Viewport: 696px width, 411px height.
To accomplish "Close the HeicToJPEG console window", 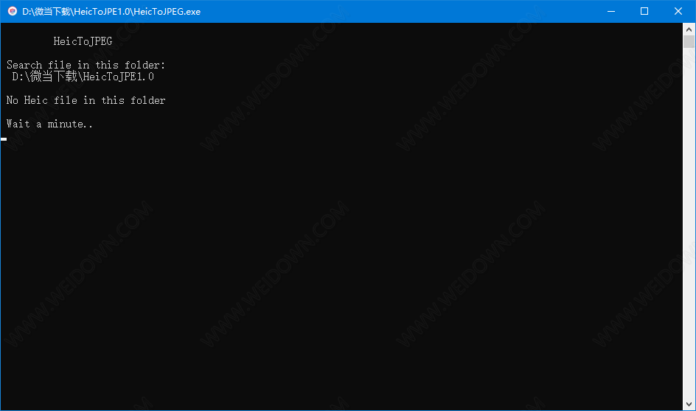I will [678, 11].
